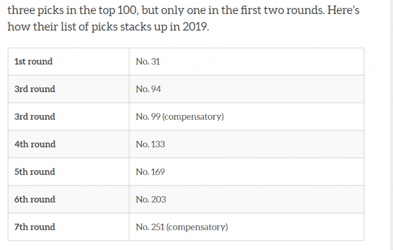Click "(compensatory)" label in the No. 251 row
This screenshot has height=250, width=393.
coord(197,226)
